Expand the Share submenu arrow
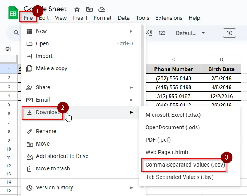Screen dimensions: 247x196 click(x=131, y=87)
